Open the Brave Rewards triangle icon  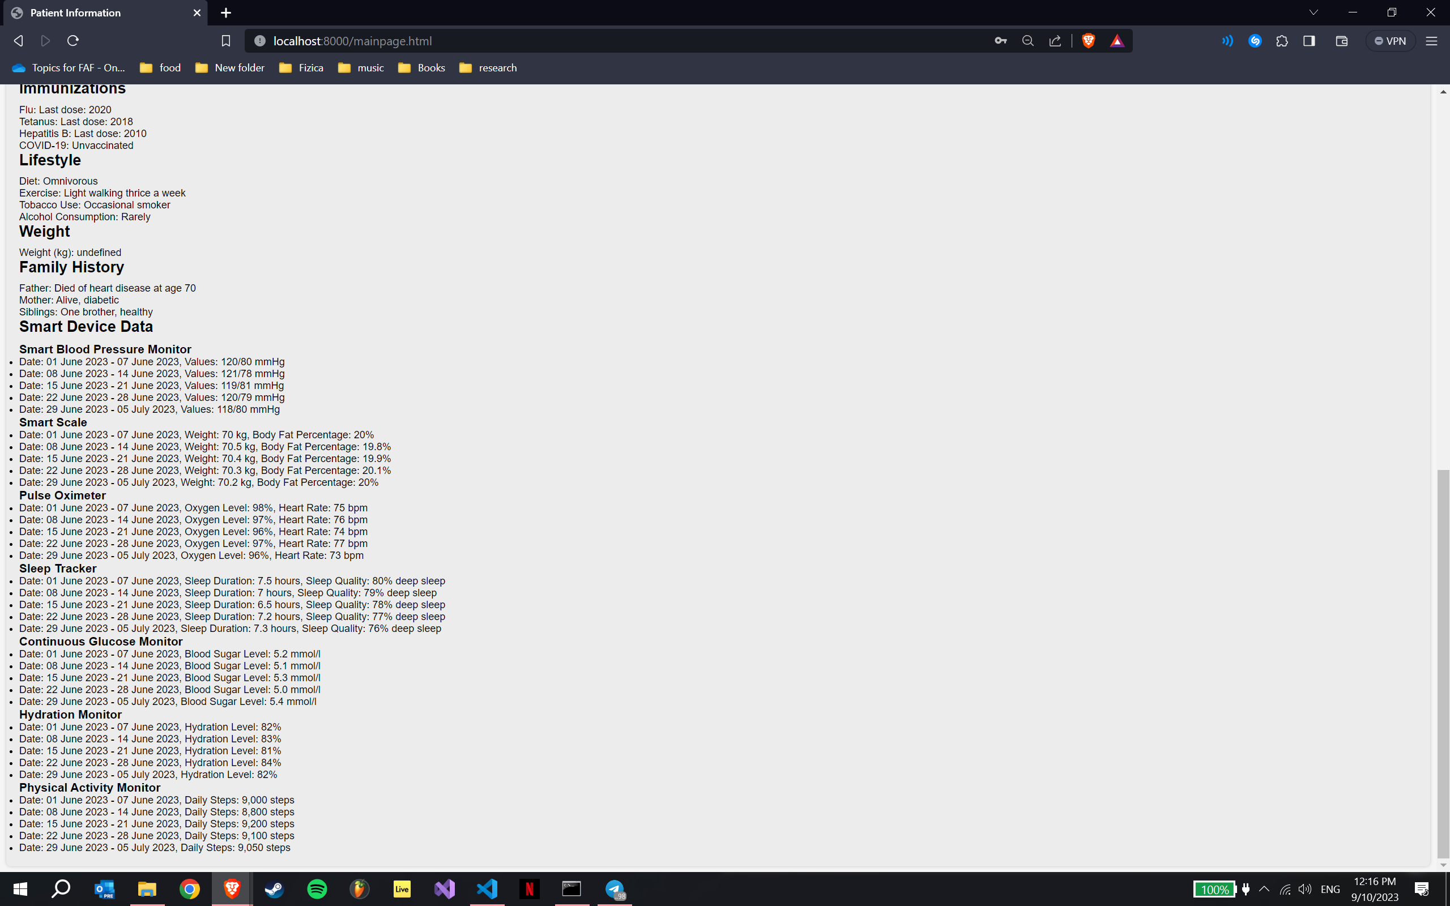(x=1117, y=41)
